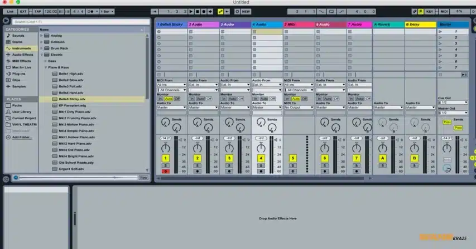Click the A Reverb return track header
Screen dimensions: 476x249
388,25
